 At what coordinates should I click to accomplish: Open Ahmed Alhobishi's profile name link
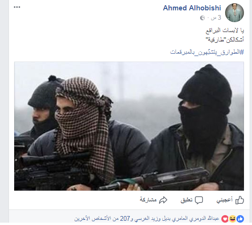192,8
